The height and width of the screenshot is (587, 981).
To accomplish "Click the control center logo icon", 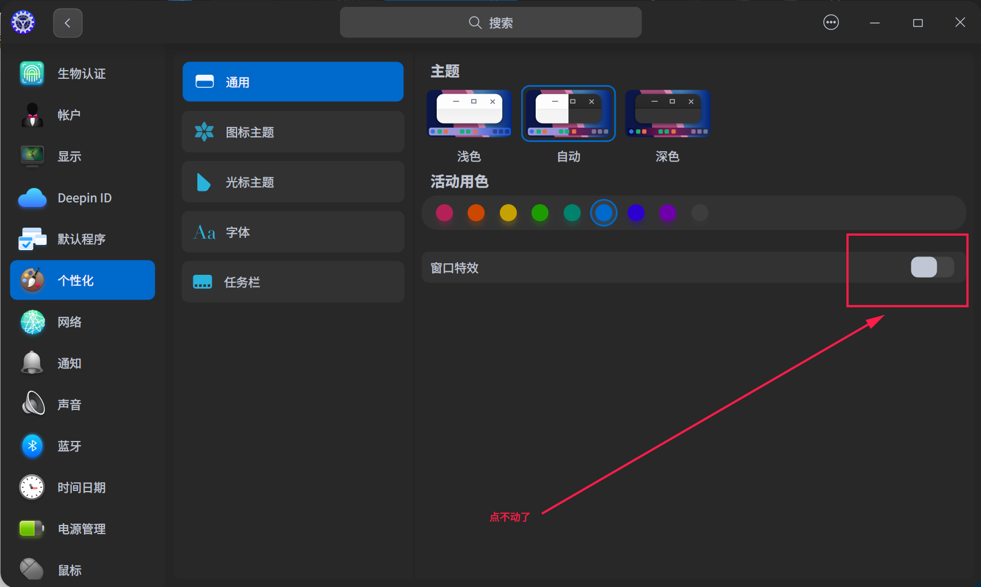I will coord(23,22).
